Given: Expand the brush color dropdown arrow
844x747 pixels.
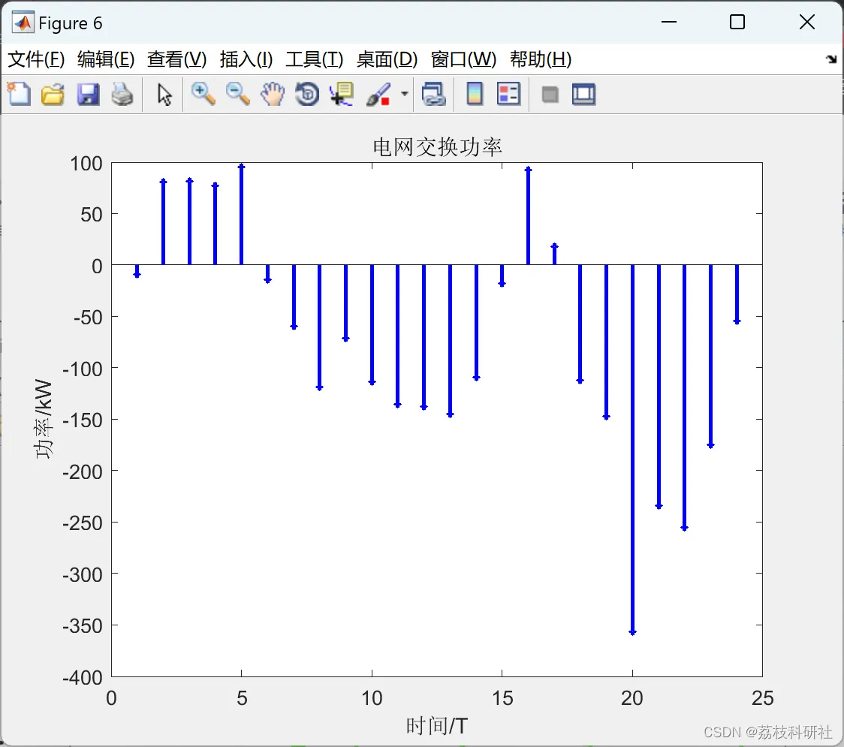Looking at the screenshot, I should tap(404, 94).
